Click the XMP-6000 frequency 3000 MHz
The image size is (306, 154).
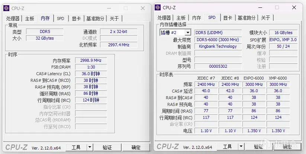coord(278,84)
